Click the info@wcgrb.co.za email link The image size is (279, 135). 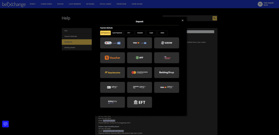click(x=109, y=121)
